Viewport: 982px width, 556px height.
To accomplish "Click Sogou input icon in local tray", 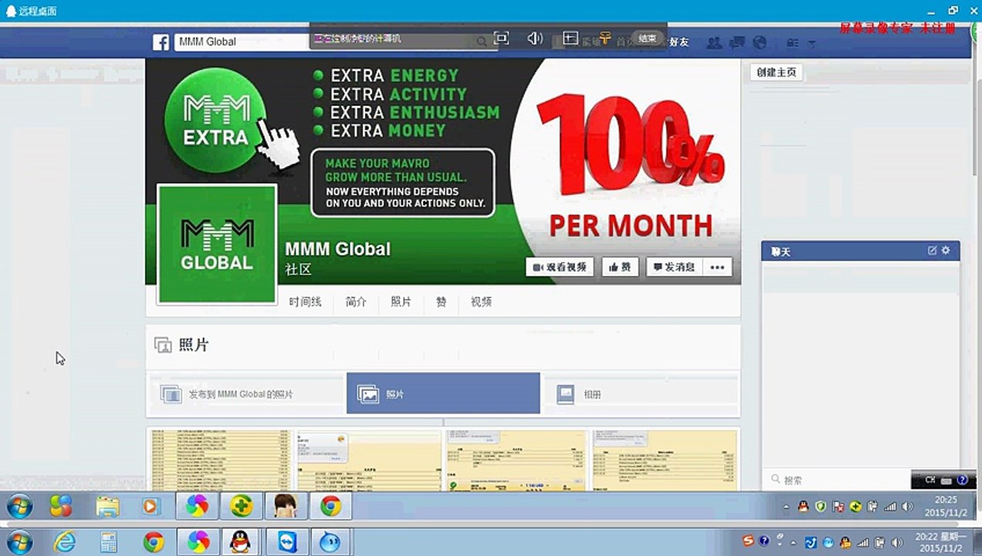I will point(747,541).
